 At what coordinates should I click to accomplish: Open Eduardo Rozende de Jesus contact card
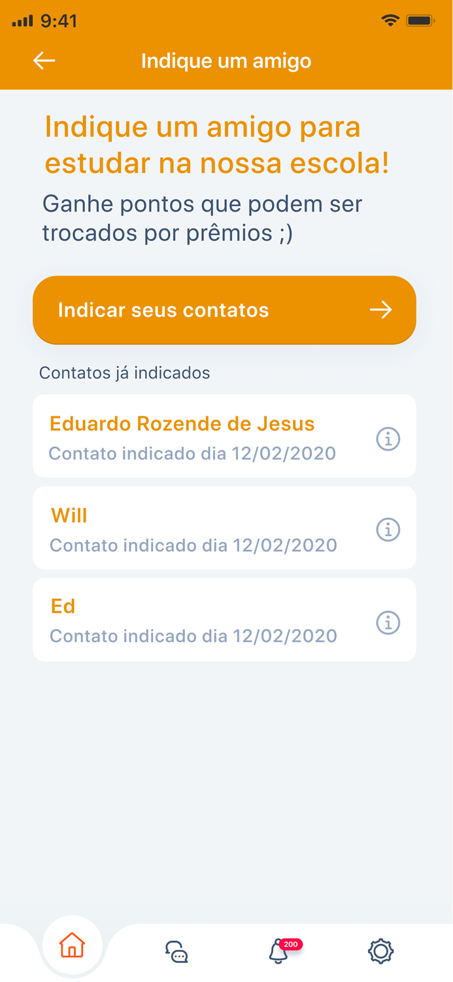tap(224, 435)
